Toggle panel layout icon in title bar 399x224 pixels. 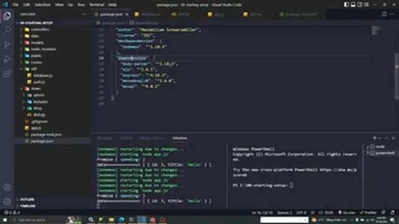tap(353, 4)
